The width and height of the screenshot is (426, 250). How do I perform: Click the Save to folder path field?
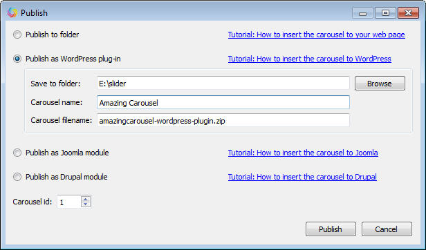click(223, 83)
